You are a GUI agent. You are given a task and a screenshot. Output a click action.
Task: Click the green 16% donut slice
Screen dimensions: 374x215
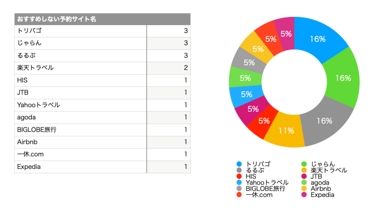[x=343, y=78]
